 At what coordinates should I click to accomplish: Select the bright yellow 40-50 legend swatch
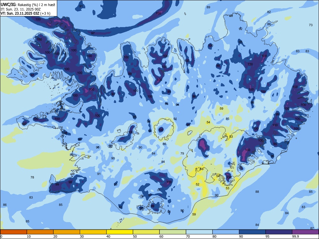pos(120,232)
